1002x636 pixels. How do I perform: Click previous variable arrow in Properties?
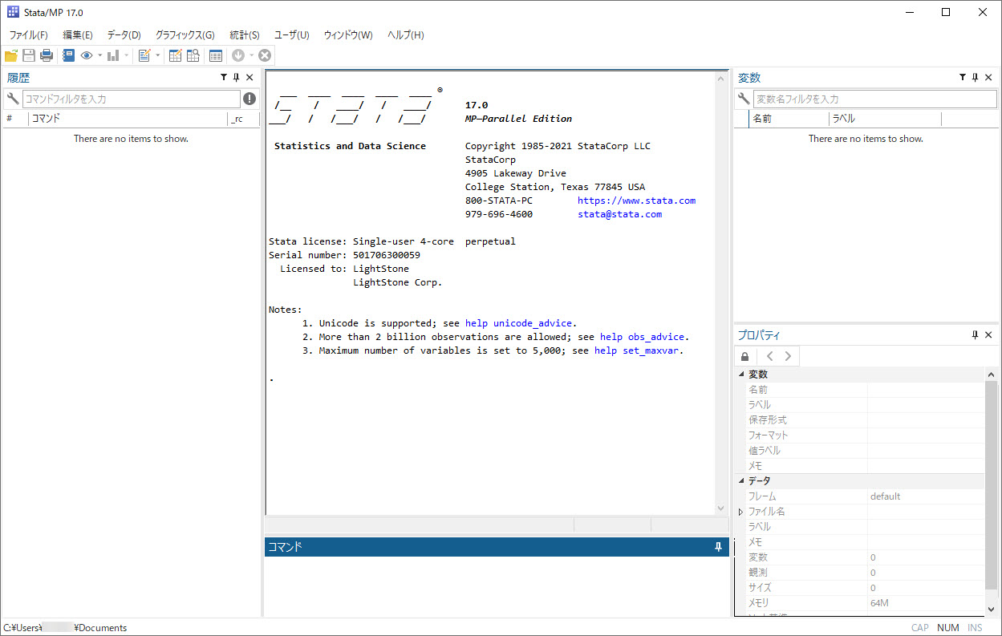pyautogui.click(x=770, y=356)
